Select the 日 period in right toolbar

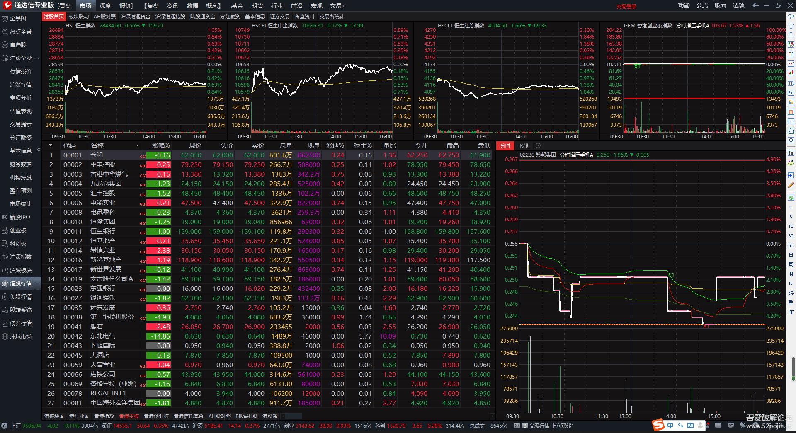coord(791,255)
